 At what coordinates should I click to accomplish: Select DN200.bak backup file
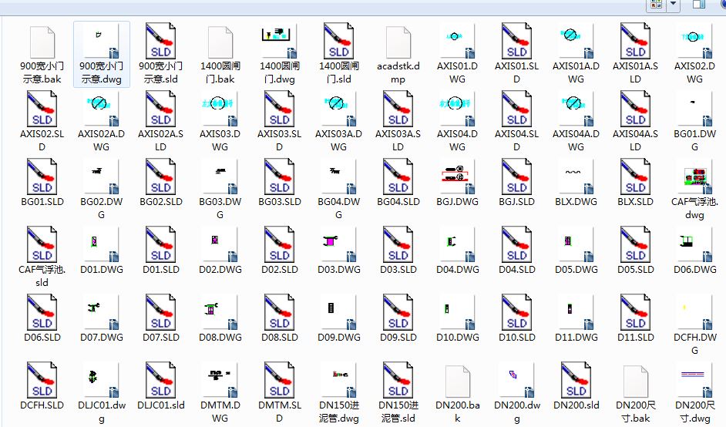(x=458, y=381)
